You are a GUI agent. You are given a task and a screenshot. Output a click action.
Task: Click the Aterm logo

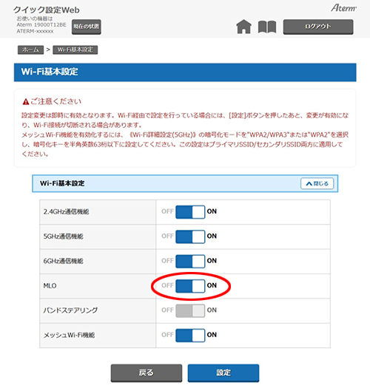pos(343,7)
